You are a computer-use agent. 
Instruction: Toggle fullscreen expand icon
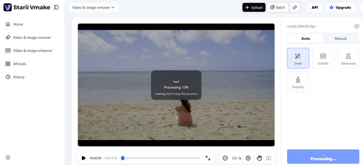208,158
